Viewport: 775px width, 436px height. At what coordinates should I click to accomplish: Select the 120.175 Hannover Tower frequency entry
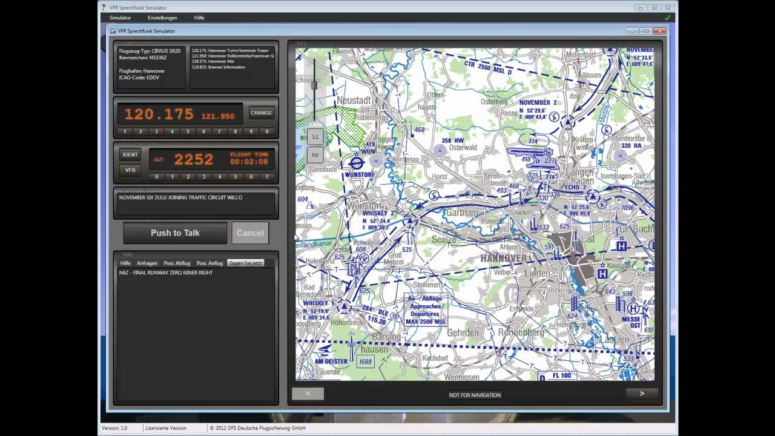[x=230, y=50]
